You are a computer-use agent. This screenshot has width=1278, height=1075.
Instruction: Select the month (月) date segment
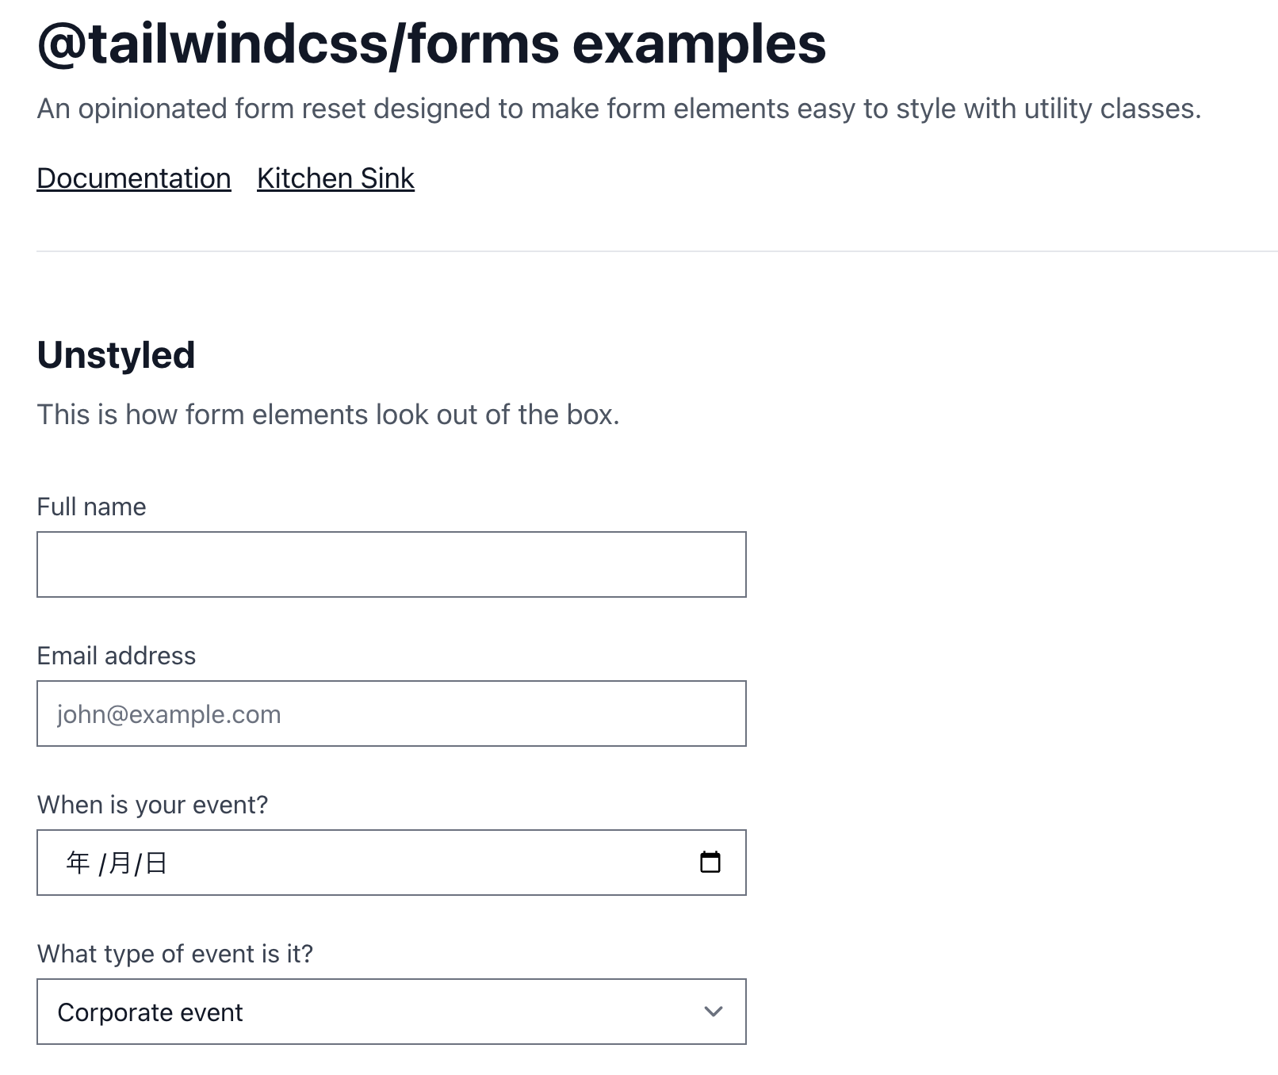(x=120, y=863)
